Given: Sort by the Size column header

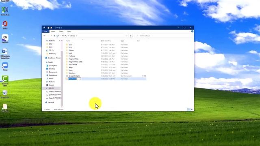Looking at the screenshot, I should coord(138,41).
